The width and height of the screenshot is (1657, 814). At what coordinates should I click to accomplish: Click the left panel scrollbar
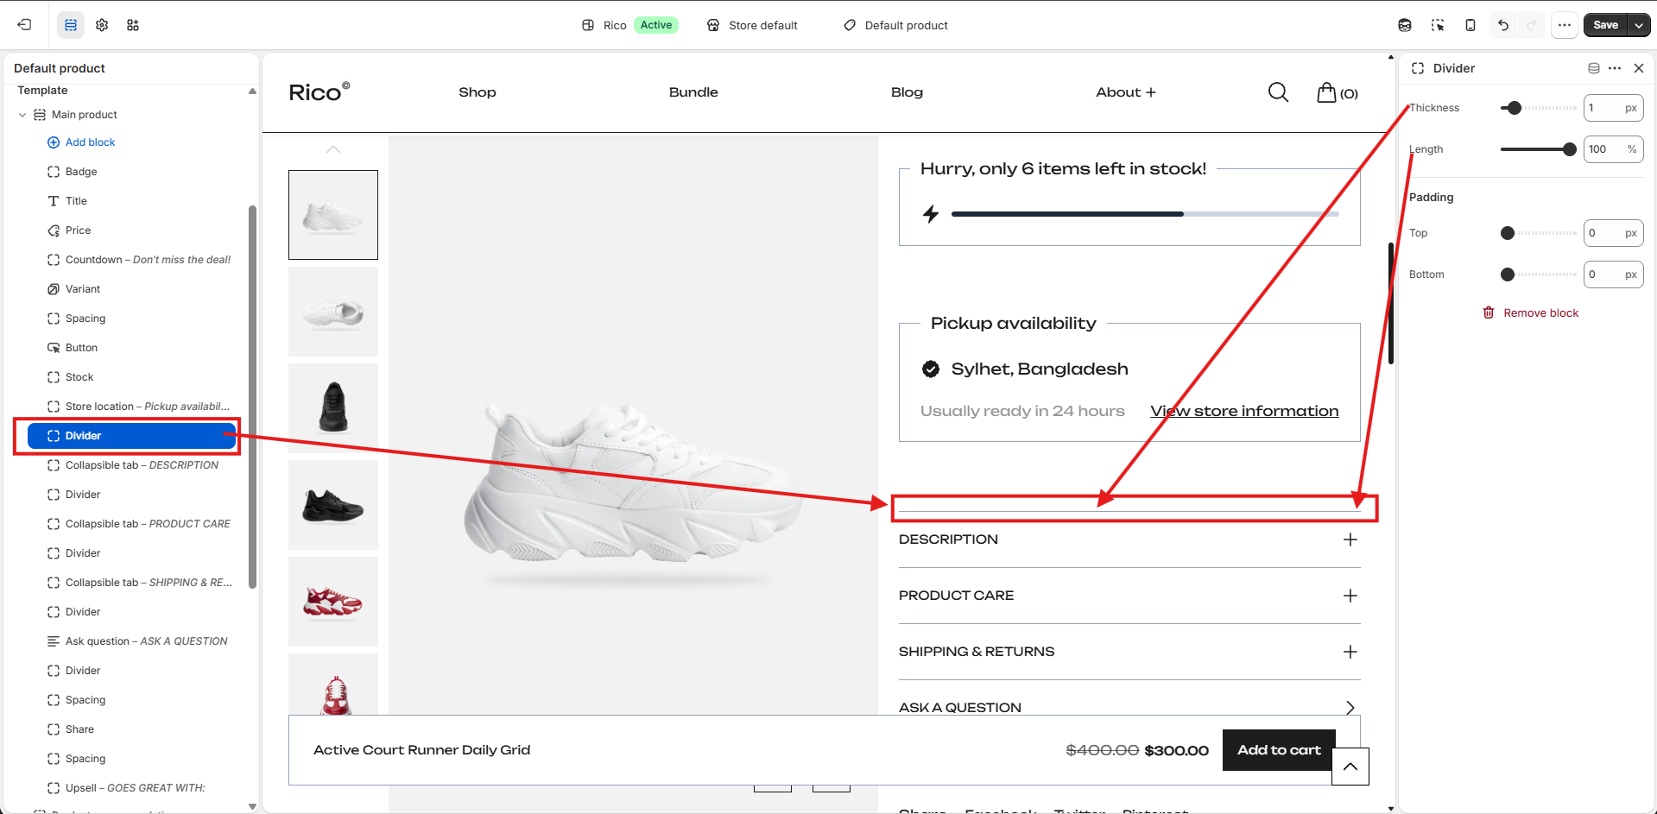point(252,397)
